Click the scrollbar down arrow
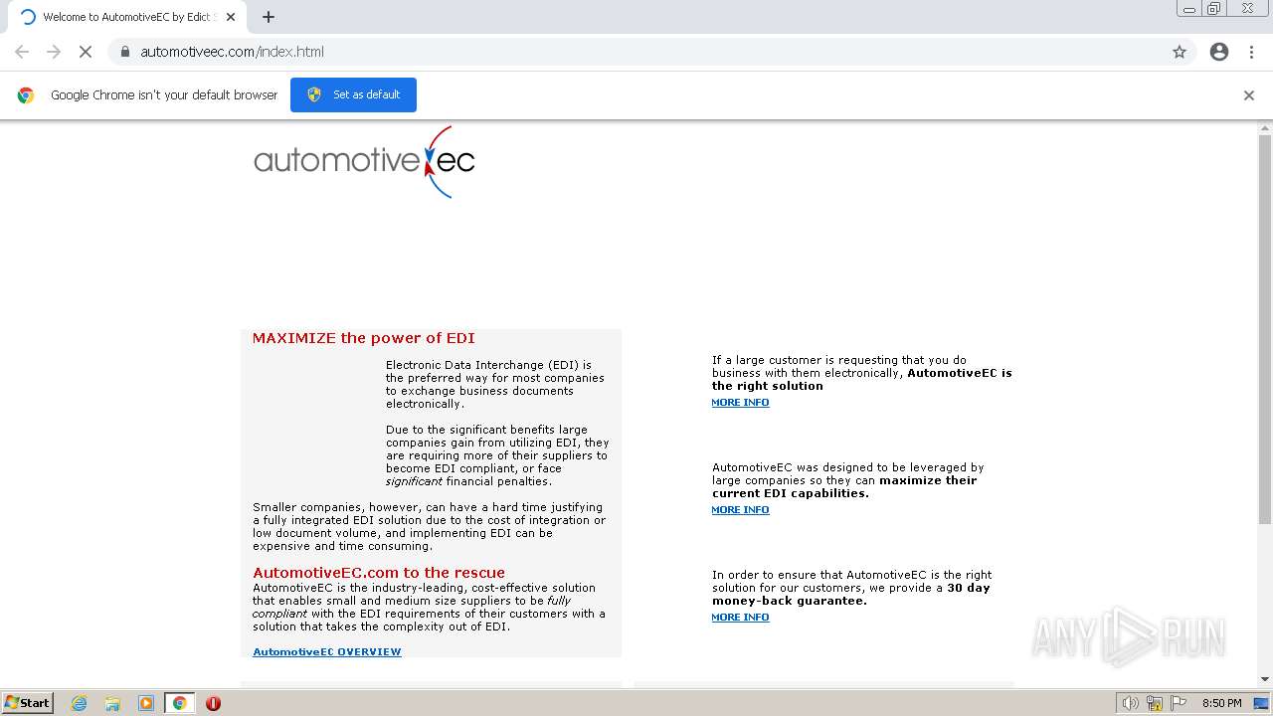This screenshot has width=1273, height=716. pos(1265,679)
